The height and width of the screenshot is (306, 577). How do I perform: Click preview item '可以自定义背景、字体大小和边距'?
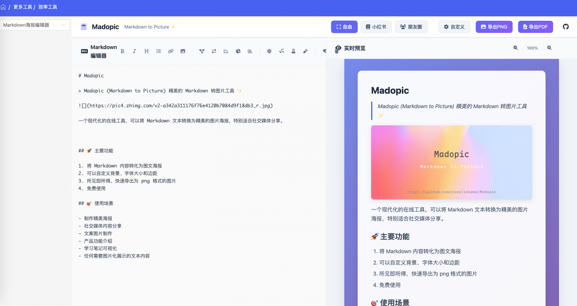[419, 263]
